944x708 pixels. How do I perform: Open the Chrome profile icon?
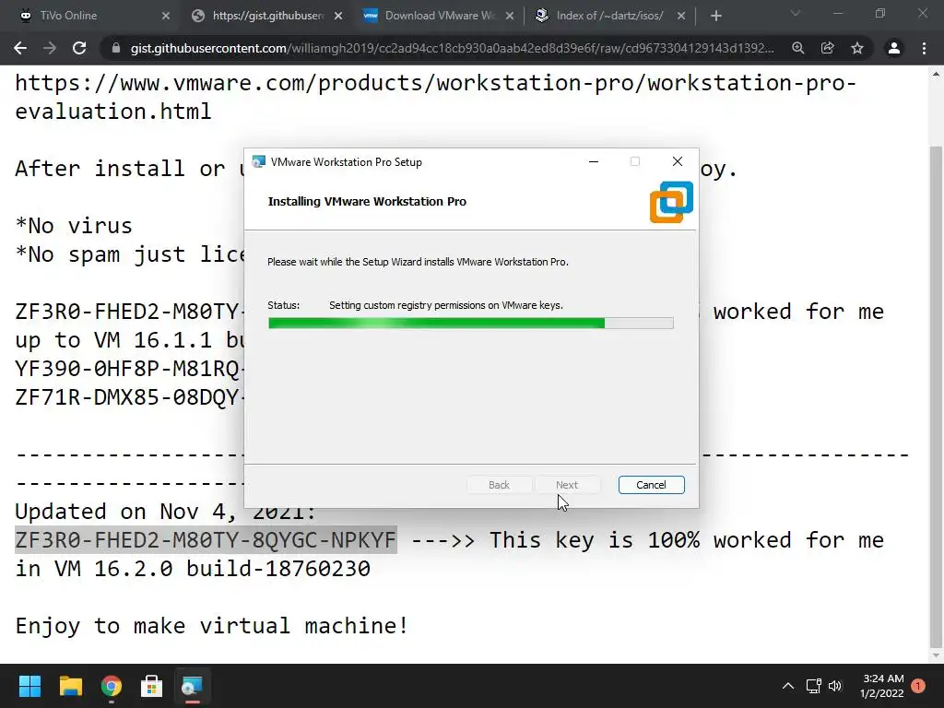coord(894,48)
